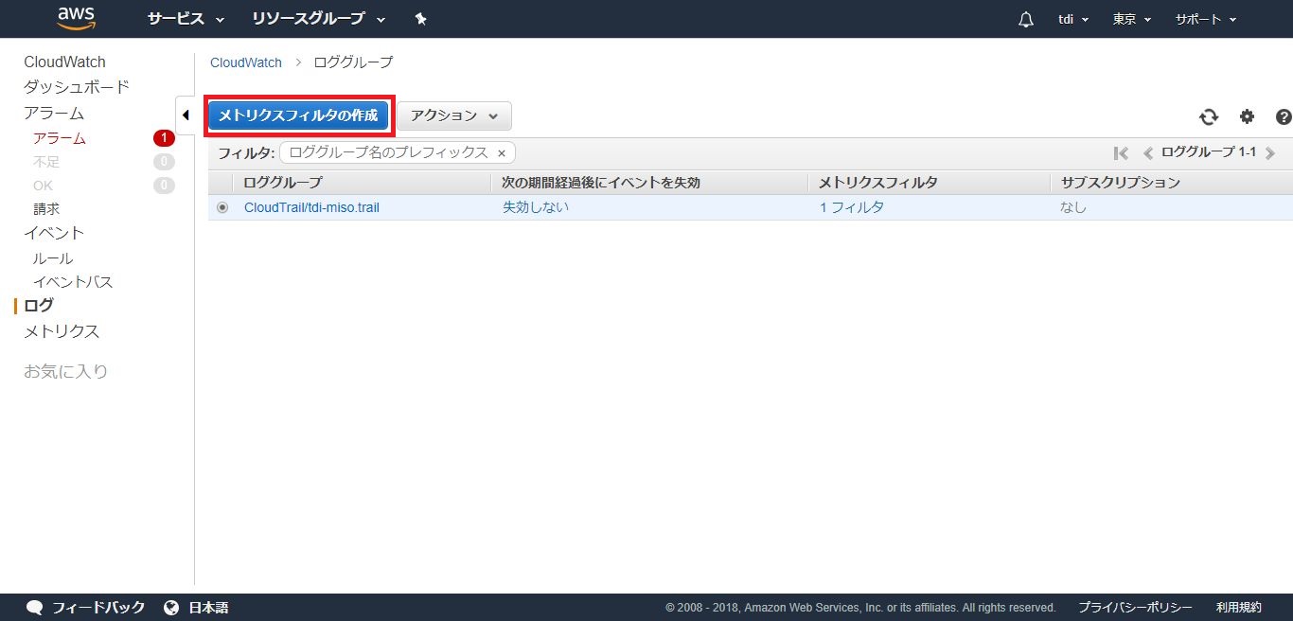The image size is (1293, 621).
Task: Refresh the log groups list
Action: (1209, 116)
